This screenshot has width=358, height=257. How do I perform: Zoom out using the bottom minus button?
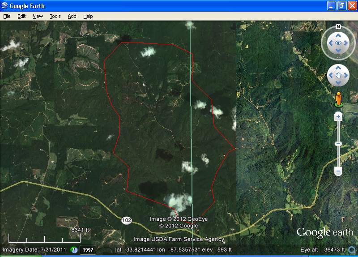(x=338, y=171)
